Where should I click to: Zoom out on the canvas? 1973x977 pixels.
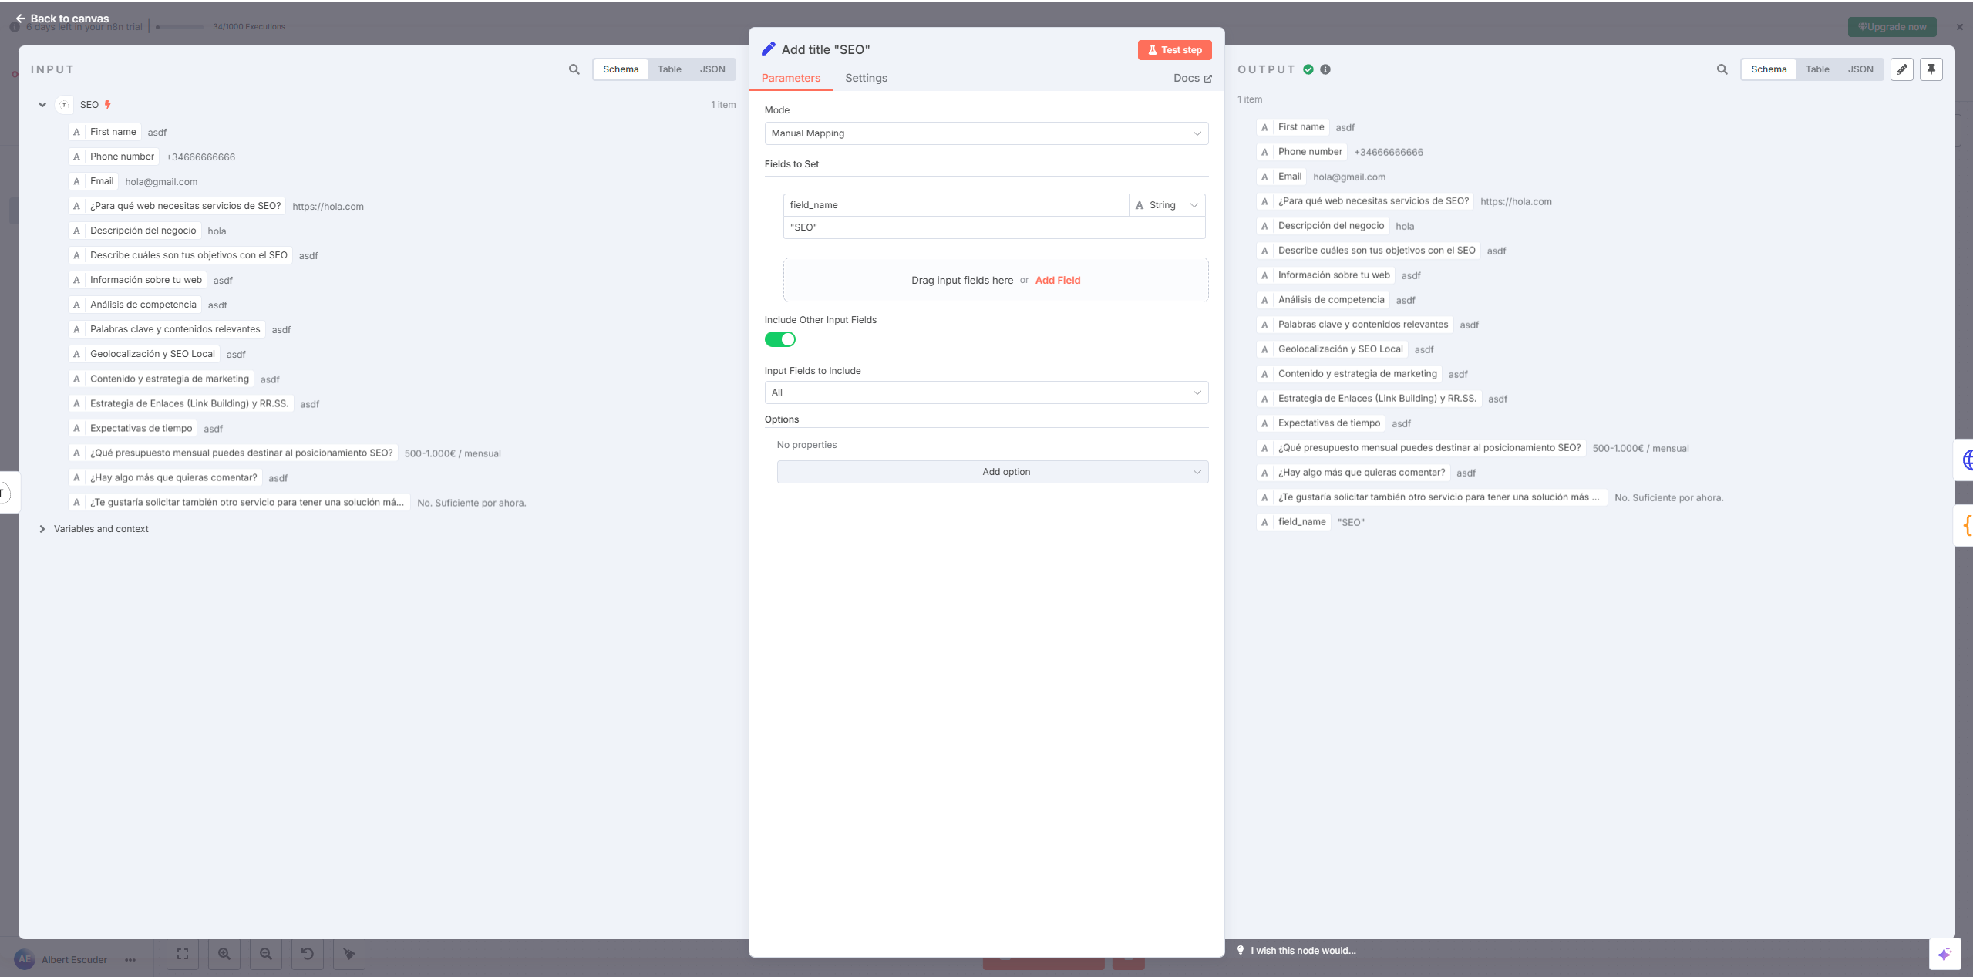click(266, 954)
